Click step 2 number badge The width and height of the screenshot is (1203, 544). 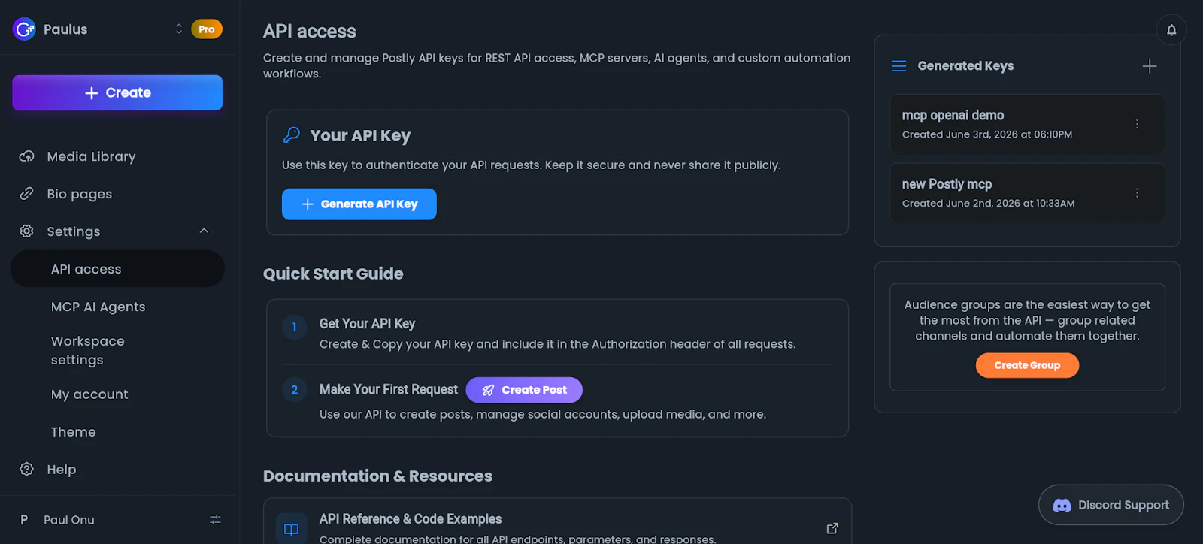tap(295, 390)
